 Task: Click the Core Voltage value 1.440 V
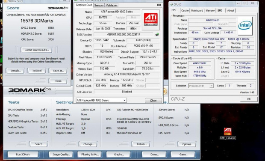pos(229,33)
